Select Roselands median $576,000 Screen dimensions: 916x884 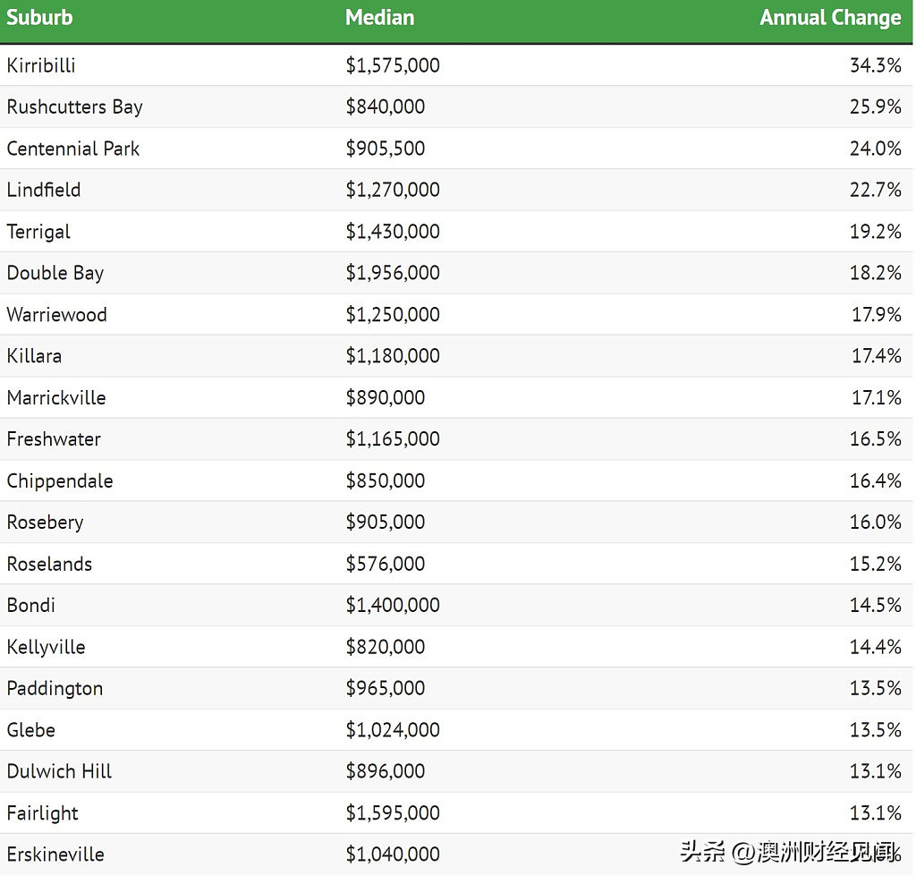386,564
